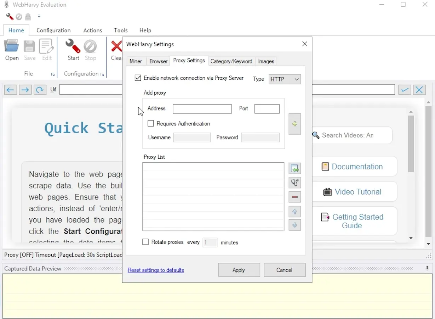
Task: Click the proxy Address input field
Action: (x=202, y=109)
